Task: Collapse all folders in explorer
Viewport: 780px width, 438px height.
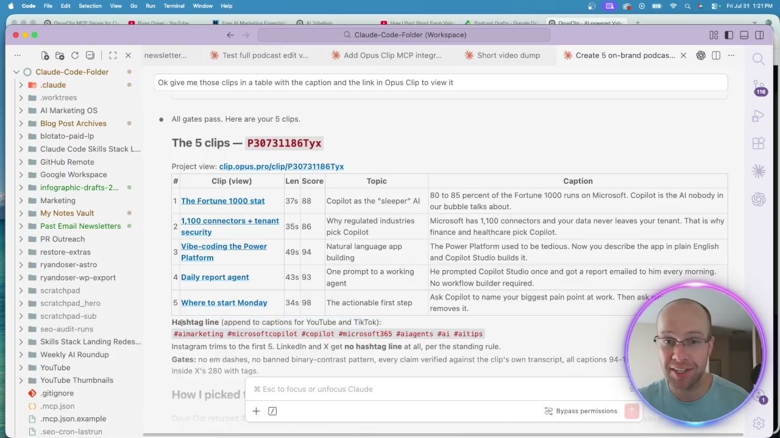Action: click(x=90, y=55)
